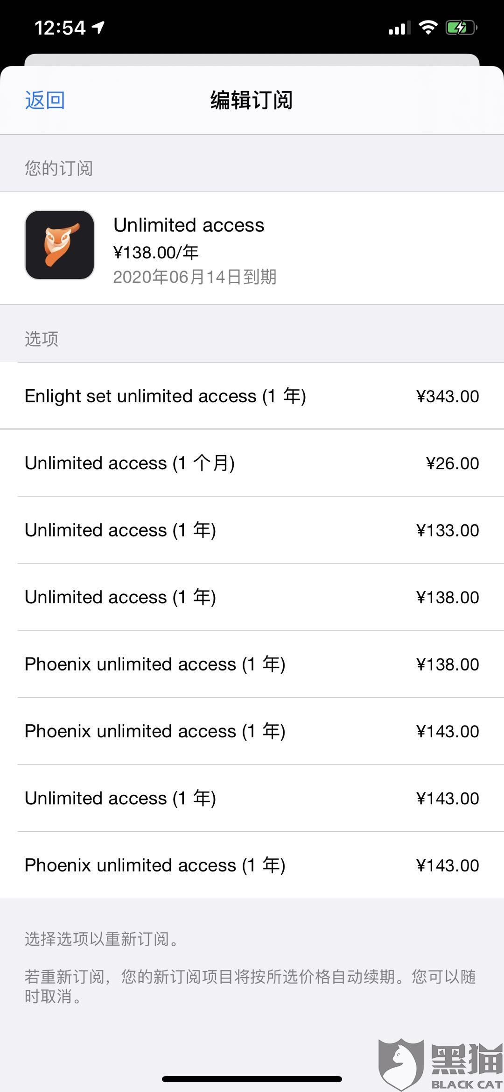Viewport: 504px width, 1092px height.
Task: Choose Unlimited access (1 个月) ¥26.00 plan
Action: tap(252, 463)
